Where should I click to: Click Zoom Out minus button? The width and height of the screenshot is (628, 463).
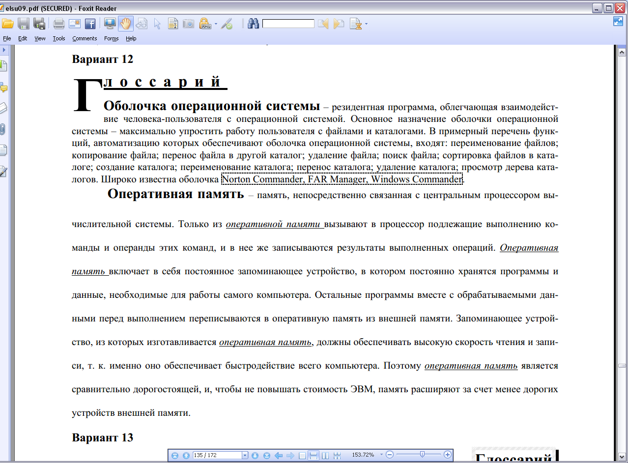[x=390, y=455]
